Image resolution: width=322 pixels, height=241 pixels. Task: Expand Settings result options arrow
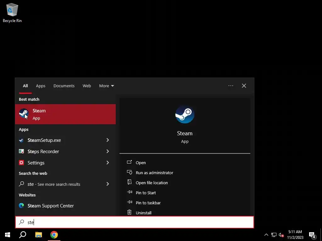point(108,163)
